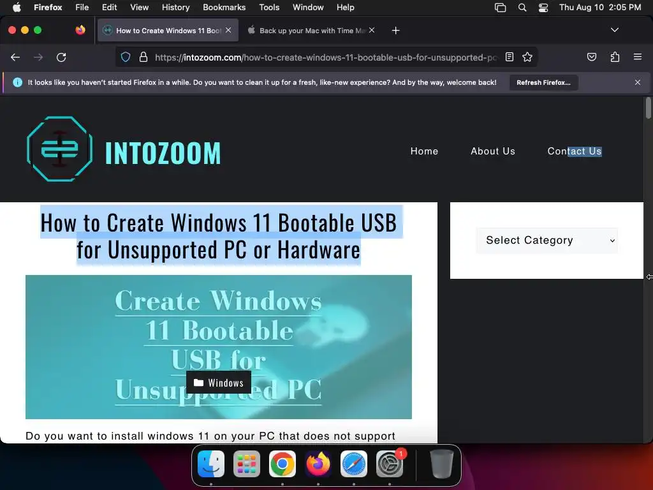This screenshot has width=653, height=490.
Task: Open the Edit menu
Action: click(110, 8)
